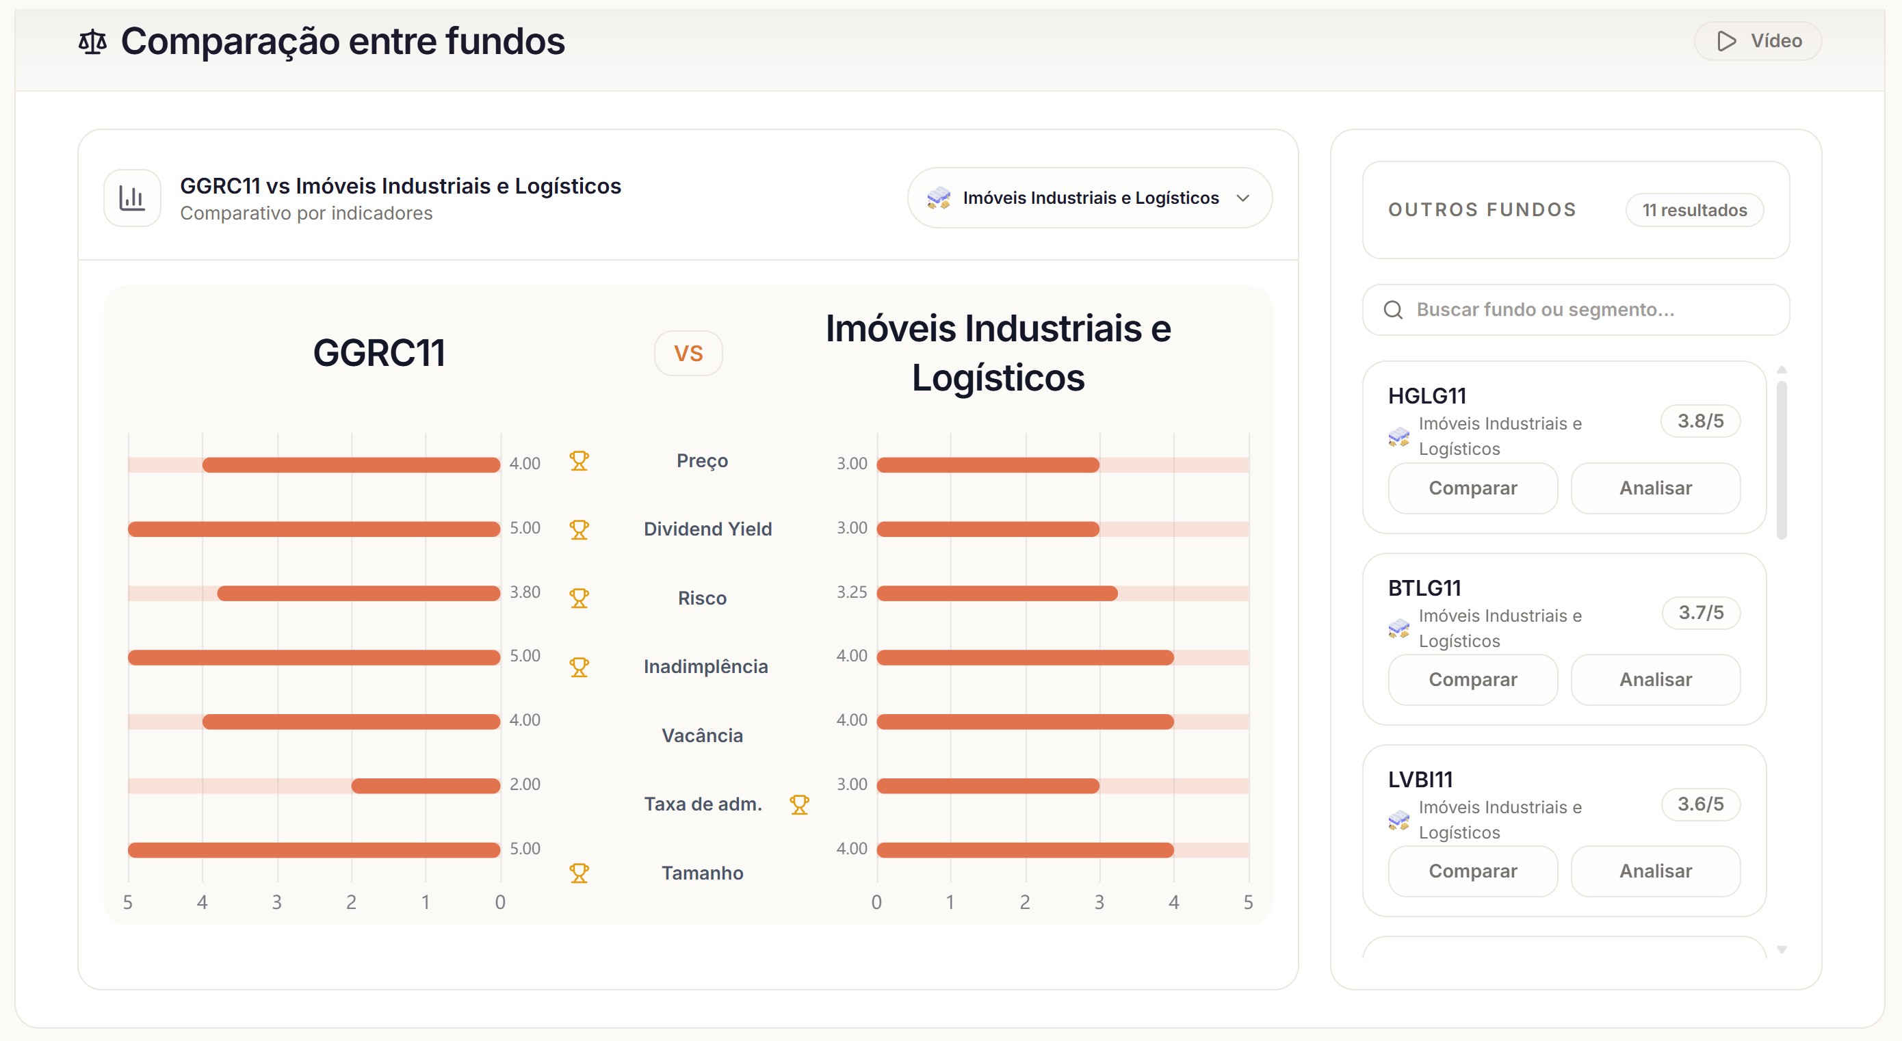Click the 3.7/5 score badge for BTLG11
1902x1041 pixels.
1700,612
